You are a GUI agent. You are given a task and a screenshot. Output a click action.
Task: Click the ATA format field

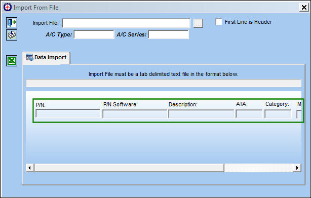pyautogui.click(x=249, y=114)
